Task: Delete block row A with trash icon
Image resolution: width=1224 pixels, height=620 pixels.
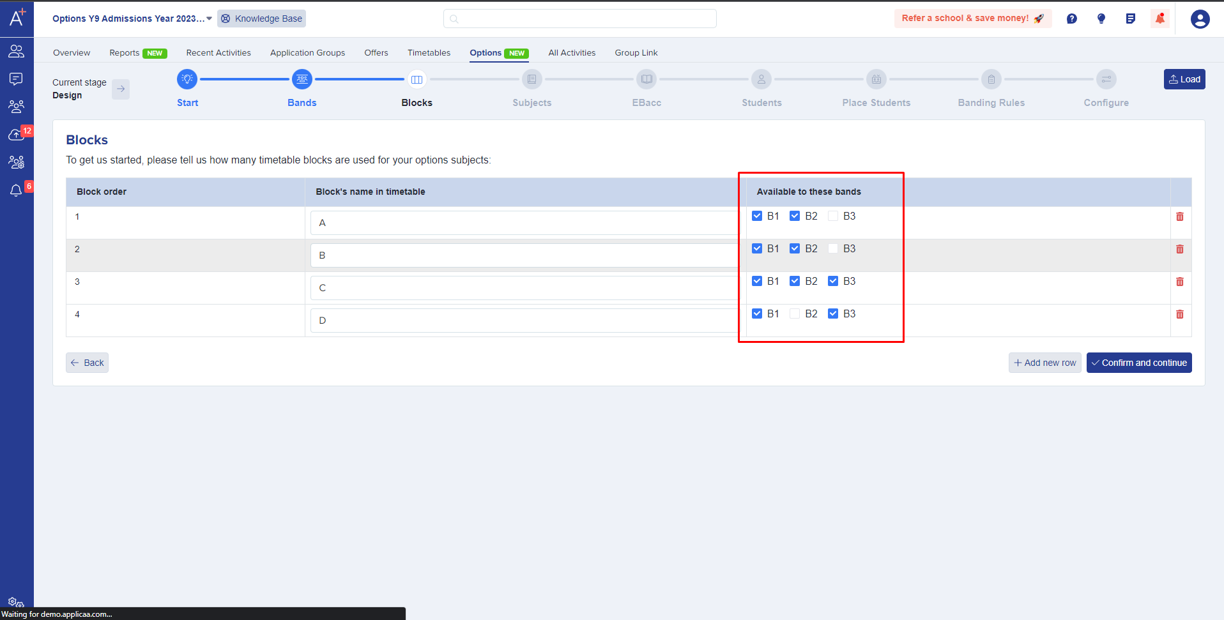Action: pyautogui.click(x=1180, y=216)
